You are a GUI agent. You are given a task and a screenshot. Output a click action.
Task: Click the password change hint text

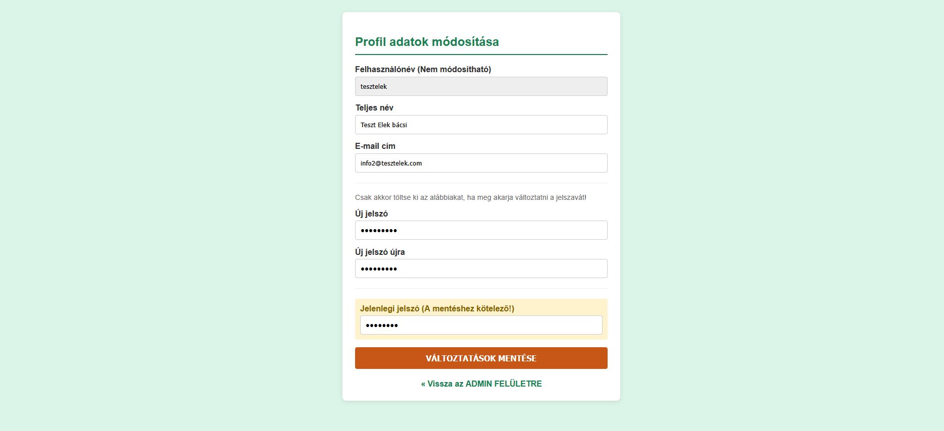470,197
